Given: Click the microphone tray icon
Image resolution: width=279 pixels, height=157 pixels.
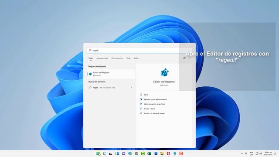Looking at the screenshot, I should point(246,154).
